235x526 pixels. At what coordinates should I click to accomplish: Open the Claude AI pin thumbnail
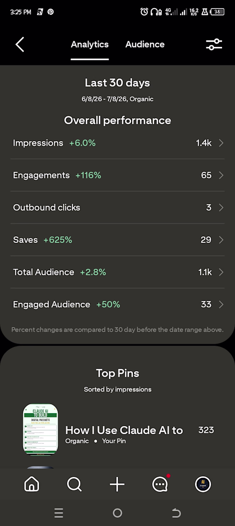tap(40, 429)
